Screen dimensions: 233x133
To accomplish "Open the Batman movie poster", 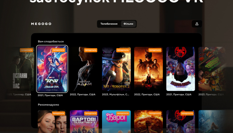I will [149, 69].
